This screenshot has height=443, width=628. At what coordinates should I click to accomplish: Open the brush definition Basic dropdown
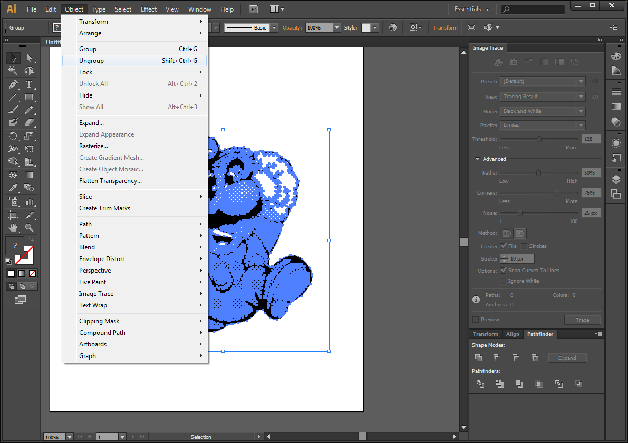coord(274,27)
